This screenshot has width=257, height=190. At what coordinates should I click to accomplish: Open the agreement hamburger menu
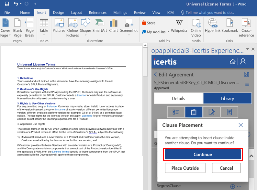[x=247, y=84]
